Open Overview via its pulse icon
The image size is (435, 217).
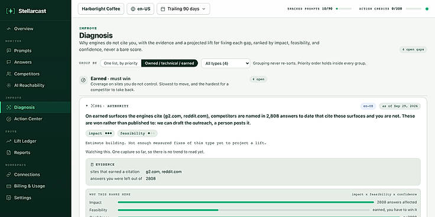coord(9,29)
